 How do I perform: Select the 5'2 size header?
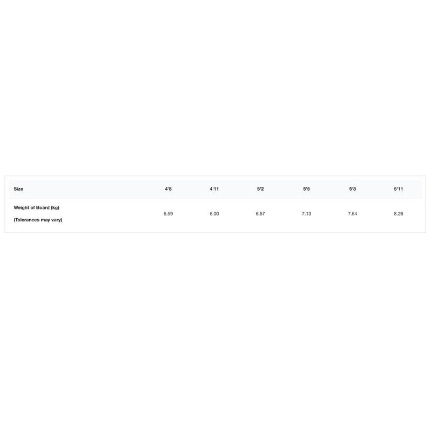pos(260,189)
